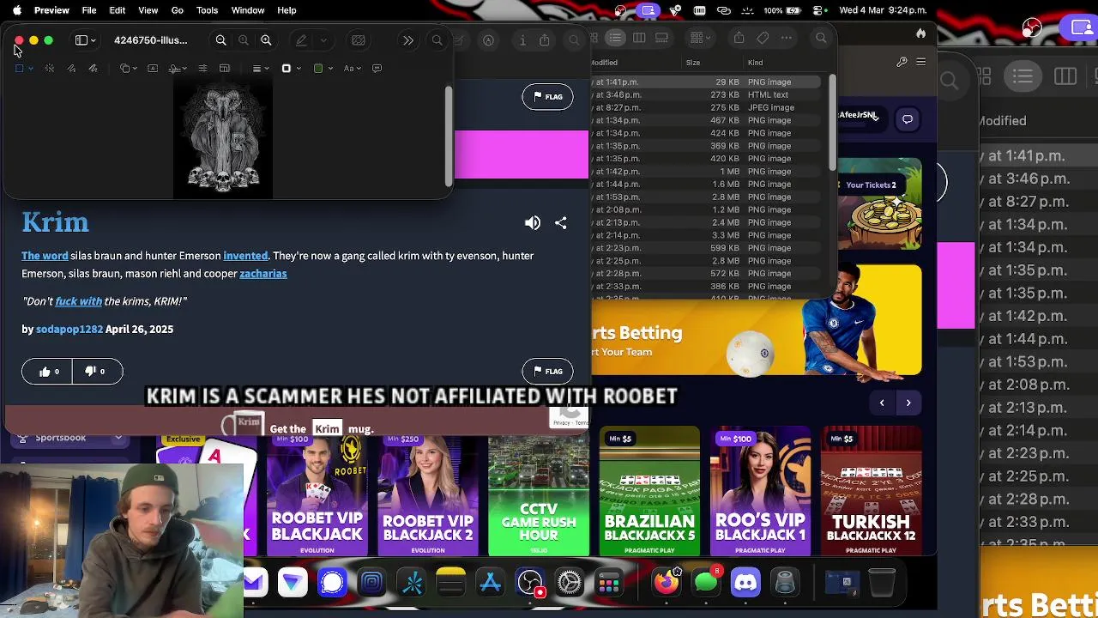Open the 'invented' link
Viewport: 1098px width, 618px height.
pyautogui.click(x=245, y=256)
